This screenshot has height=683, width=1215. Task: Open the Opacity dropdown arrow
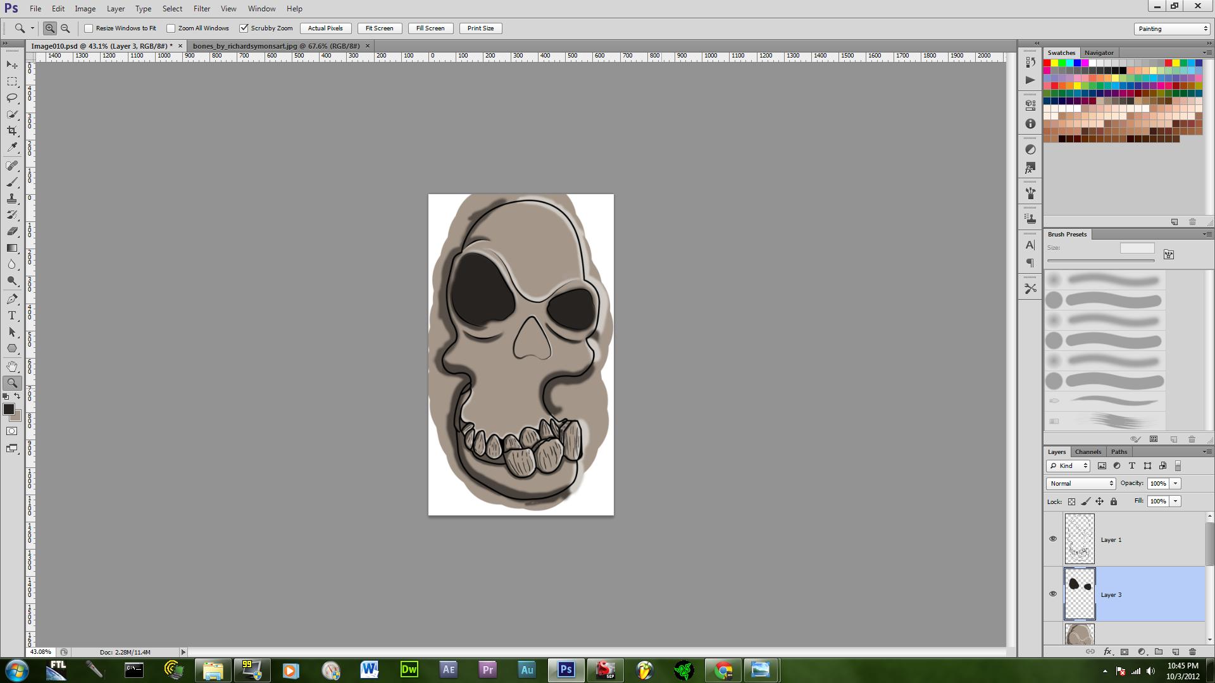(1175, 483)
